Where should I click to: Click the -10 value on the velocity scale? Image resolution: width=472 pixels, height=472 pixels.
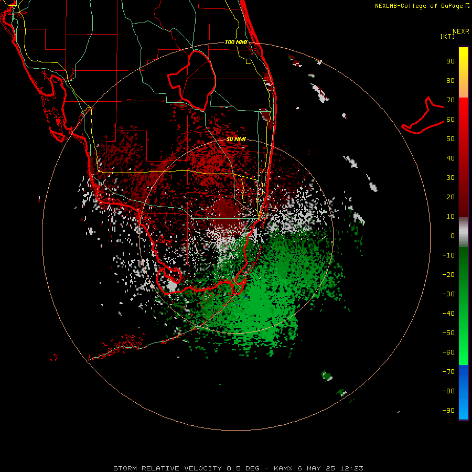(x=448, y=255)
